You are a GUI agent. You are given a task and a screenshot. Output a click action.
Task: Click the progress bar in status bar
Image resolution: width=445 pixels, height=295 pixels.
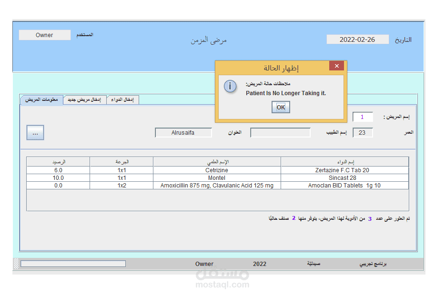click(73, 264)
